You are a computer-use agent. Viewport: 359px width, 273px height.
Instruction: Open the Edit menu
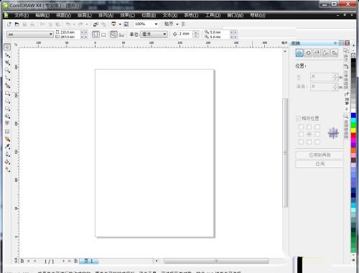(x=42, y=15)
